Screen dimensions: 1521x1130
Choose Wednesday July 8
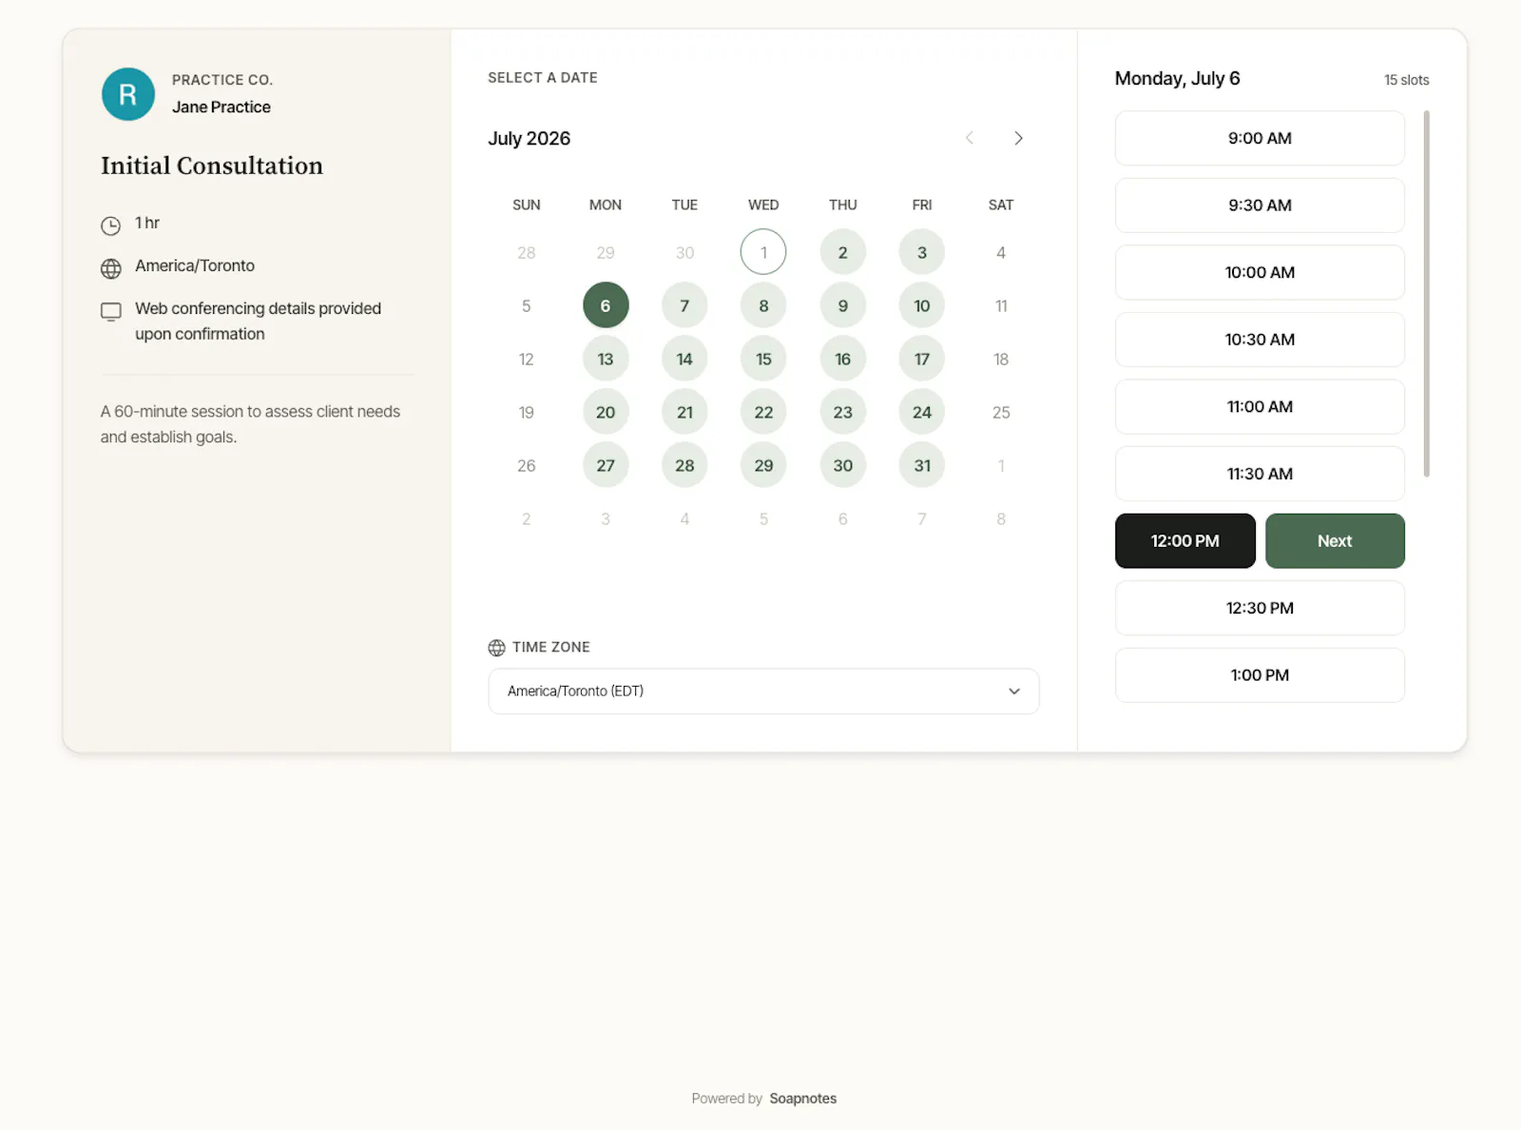click(763, 305)
